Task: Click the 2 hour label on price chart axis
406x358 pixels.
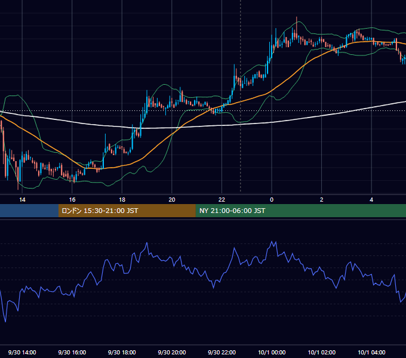Action: point(322,200)
